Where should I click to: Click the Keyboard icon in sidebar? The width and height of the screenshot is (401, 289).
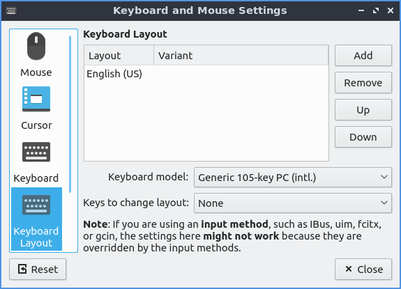36,152
